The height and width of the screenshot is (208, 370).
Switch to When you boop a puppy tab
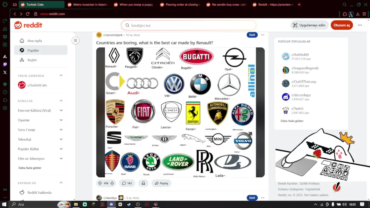click(134, 5)
